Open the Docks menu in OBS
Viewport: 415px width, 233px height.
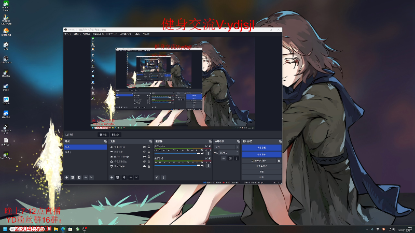pos(98,34)
